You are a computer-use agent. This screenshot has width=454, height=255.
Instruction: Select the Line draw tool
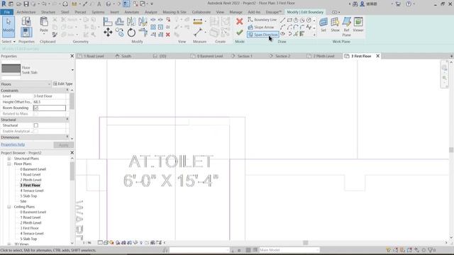pyautogui.click(x=282, y=21)
